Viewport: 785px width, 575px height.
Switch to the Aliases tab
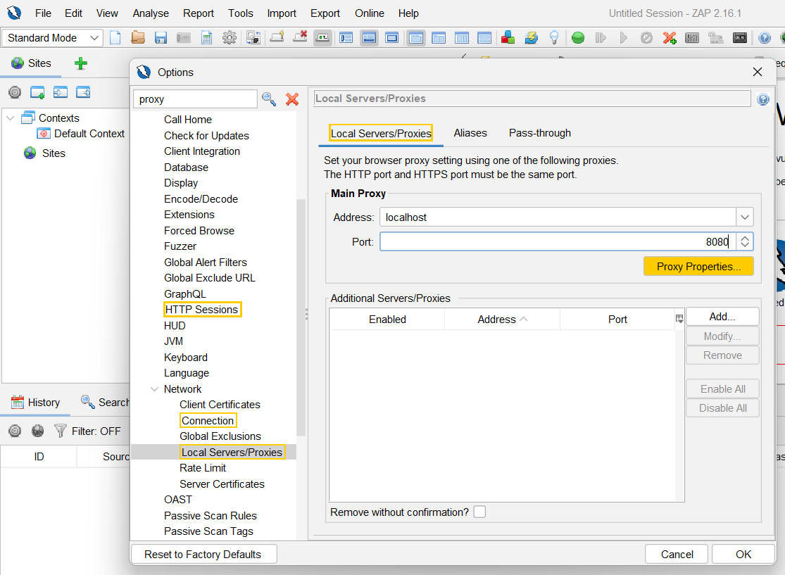pyautogui.click(x=470, y=133)
